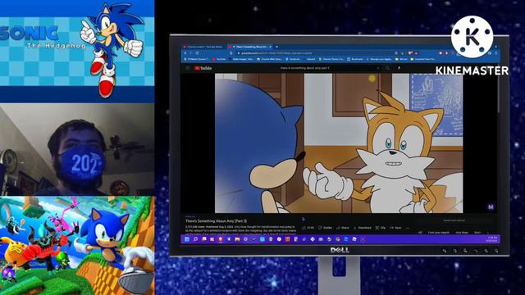Viewport: 525px width, 295px height.
Task: Click the channel watermark on the video corner
Action: point(491,207)
